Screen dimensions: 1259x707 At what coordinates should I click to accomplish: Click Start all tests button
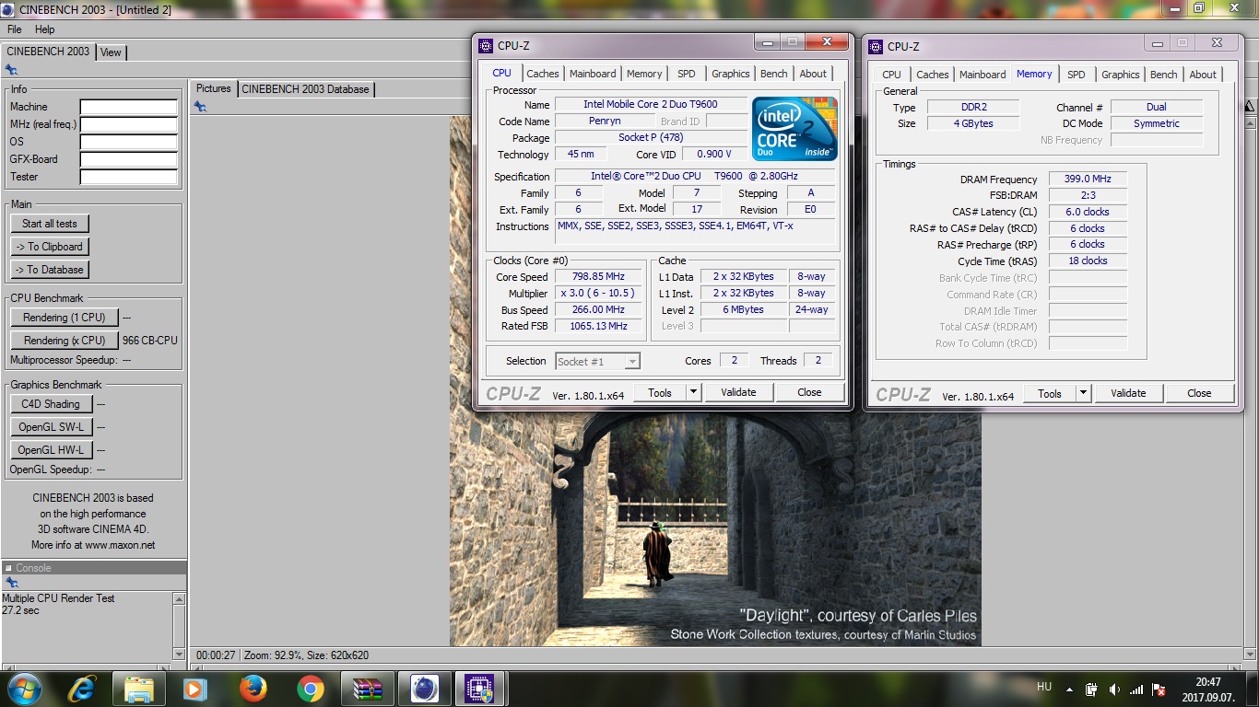pos(50,224)
